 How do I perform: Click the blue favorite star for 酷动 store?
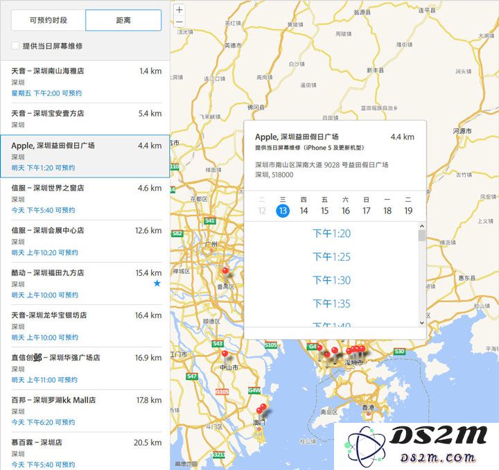[x=157, y=284]
